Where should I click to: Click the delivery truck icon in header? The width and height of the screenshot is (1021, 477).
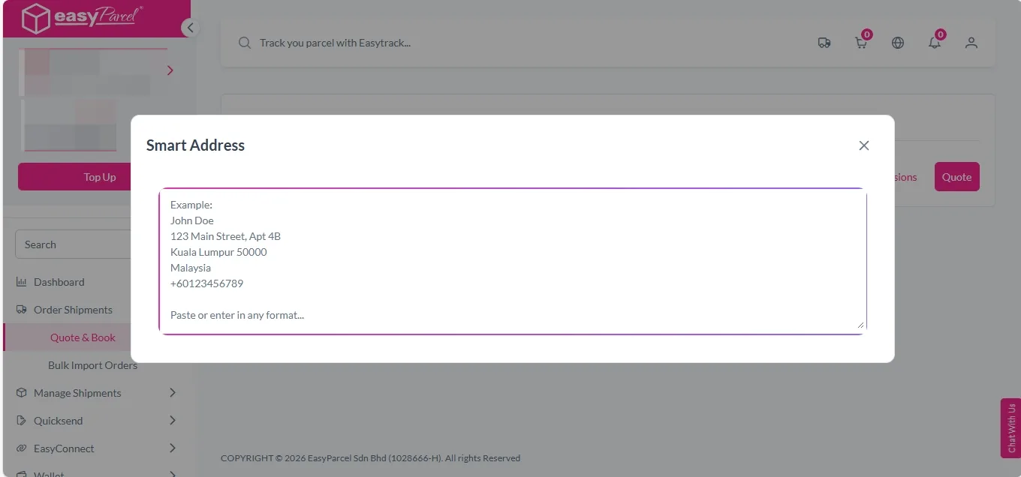pos(824,43)
